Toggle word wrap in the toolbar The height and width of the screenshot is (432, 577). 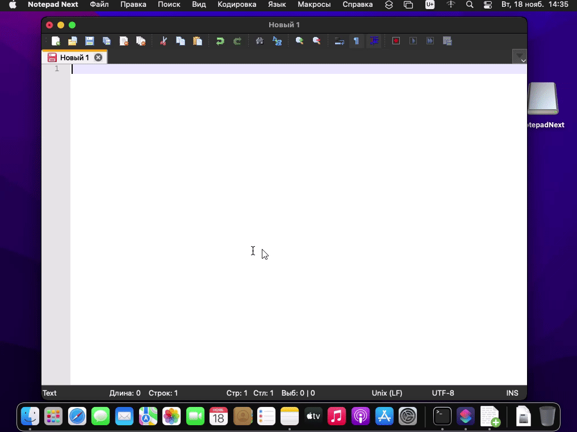pos(339,41)
